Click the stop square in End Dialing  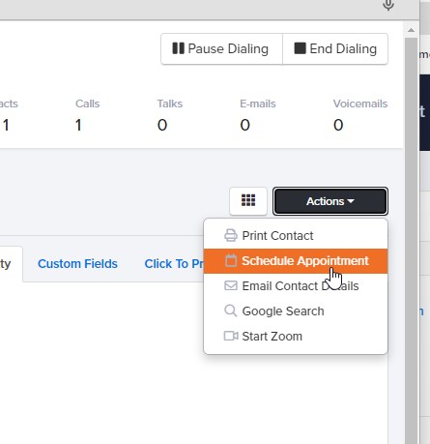click(300, 48)
